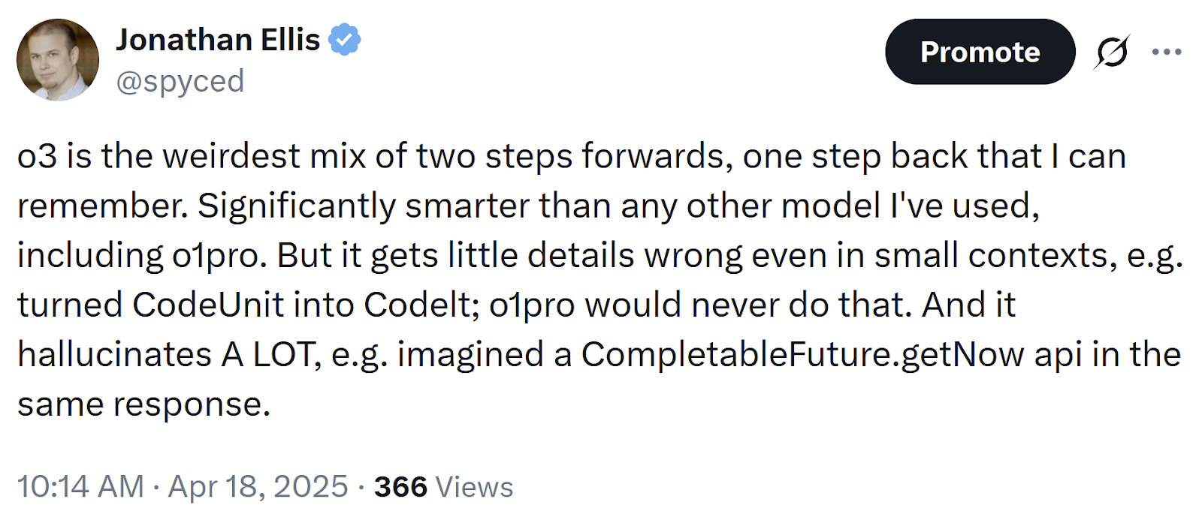This screenshot has width=1202, height=517.
Task: Click the Jonathan Ellis display name
Action: pyautogui.click(x=218, y=40)
